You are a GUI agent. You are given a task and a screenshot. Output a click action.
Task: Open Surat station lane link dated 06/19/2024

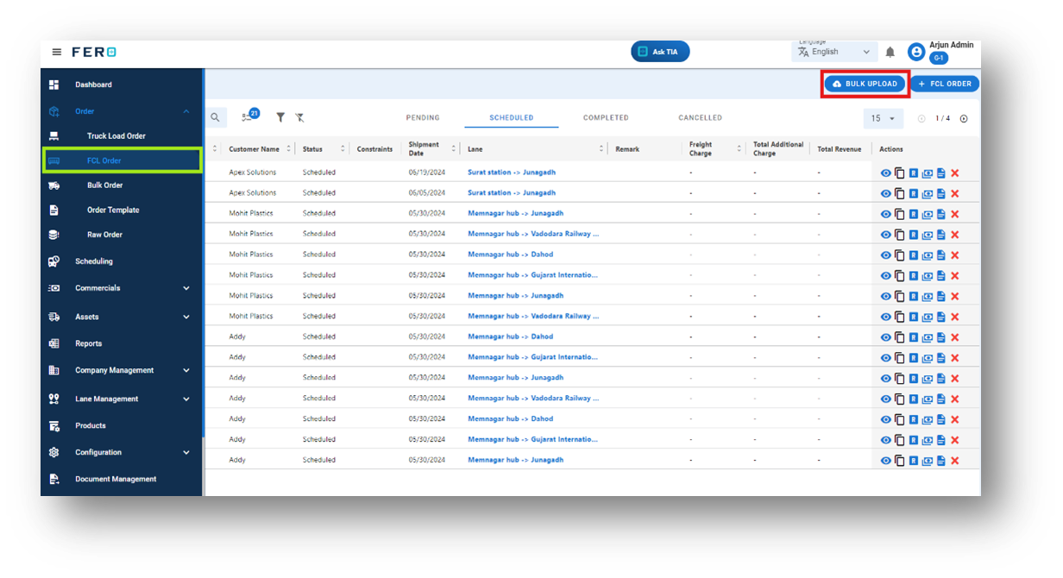pyautogui.click(x=512, y=173)
